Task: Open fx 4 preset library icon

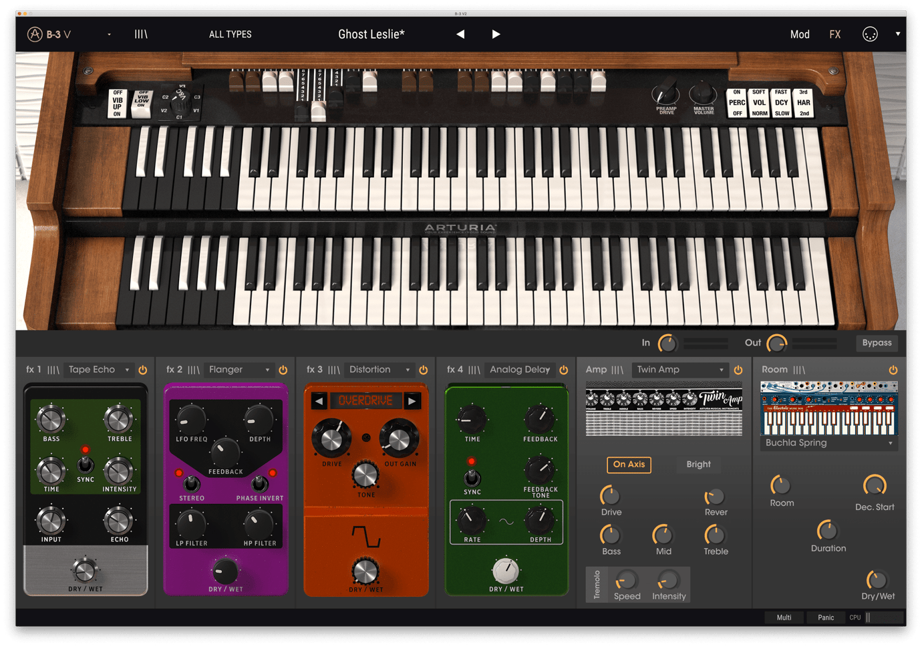Action: point(474,370)
